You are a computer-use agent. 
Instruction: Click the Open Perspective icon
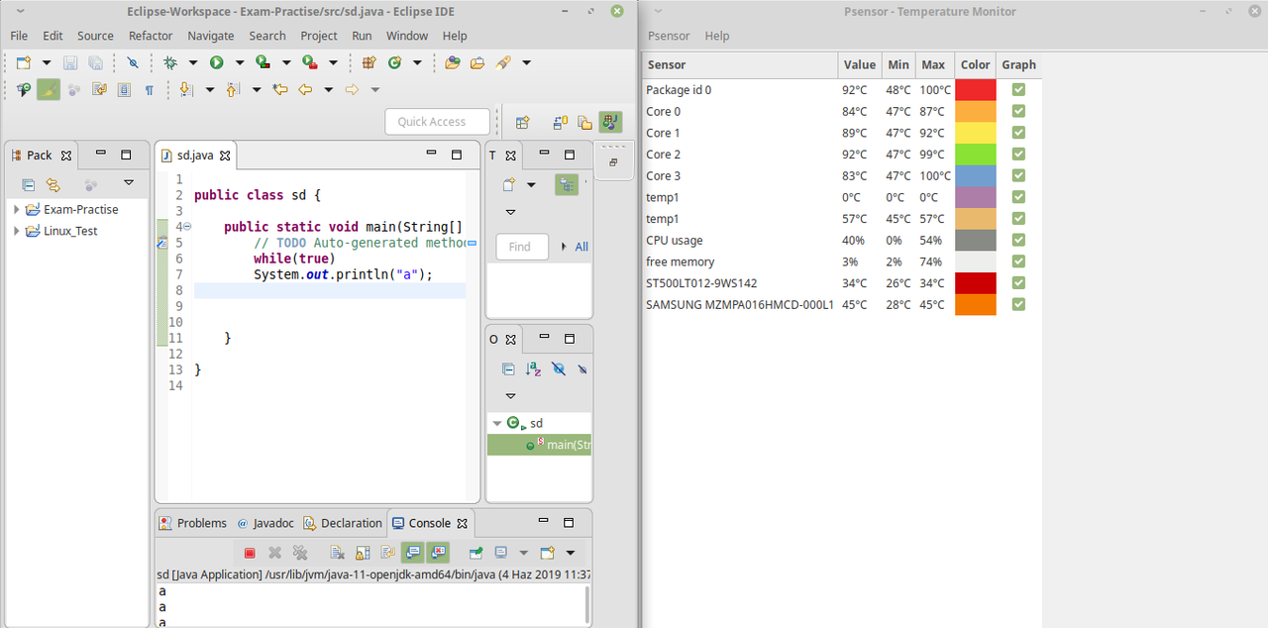[x=522, y=123]
